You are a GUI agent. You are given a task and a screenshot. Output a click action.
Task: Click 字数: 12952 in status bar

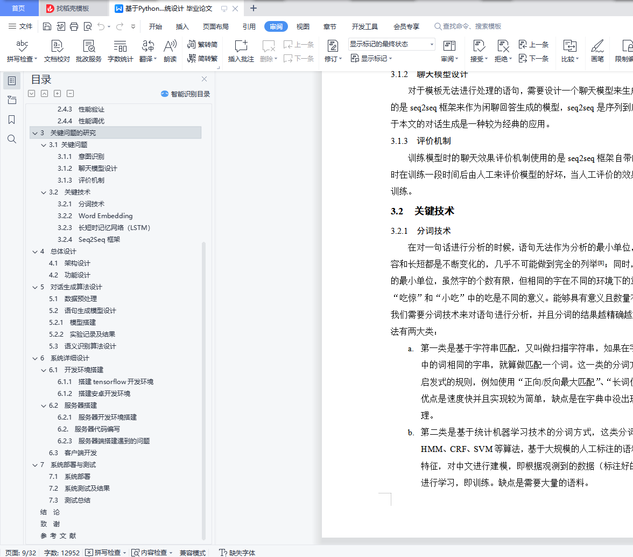click(x=62, y=553)
